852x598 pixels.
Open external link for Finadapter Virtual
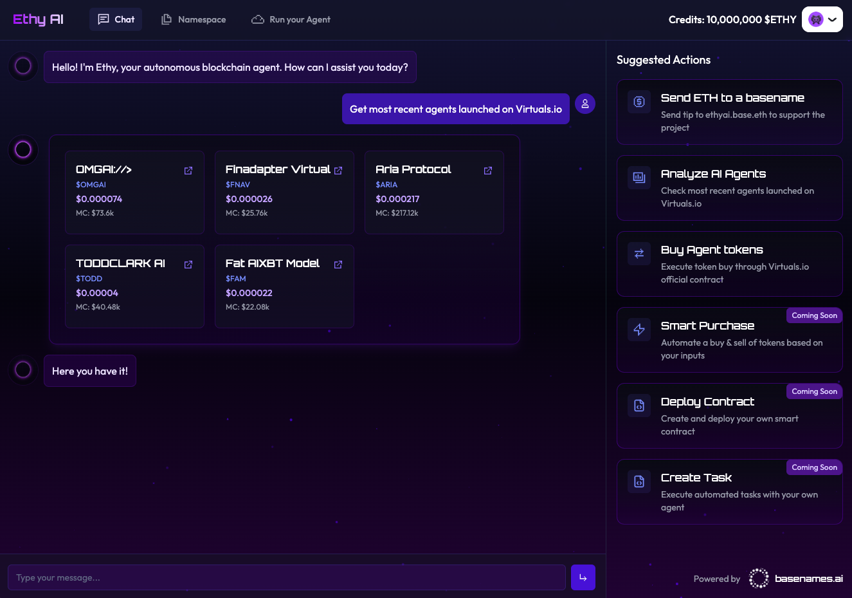click(338, 171)
